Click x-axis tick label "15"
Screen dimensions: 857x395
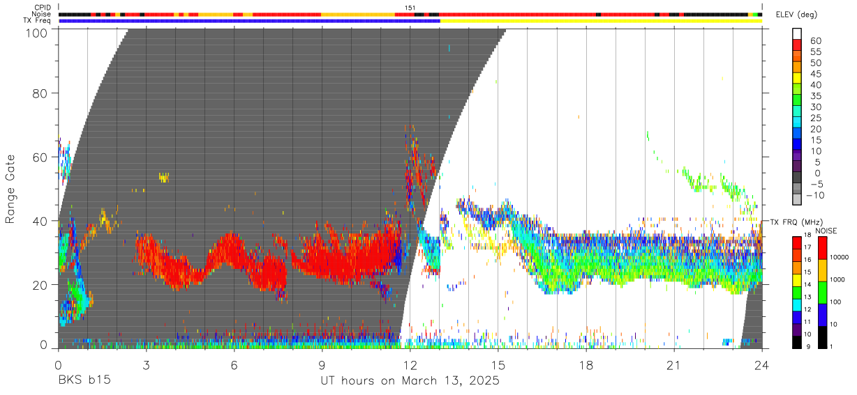pyautogui.click(x=498, y=364)
